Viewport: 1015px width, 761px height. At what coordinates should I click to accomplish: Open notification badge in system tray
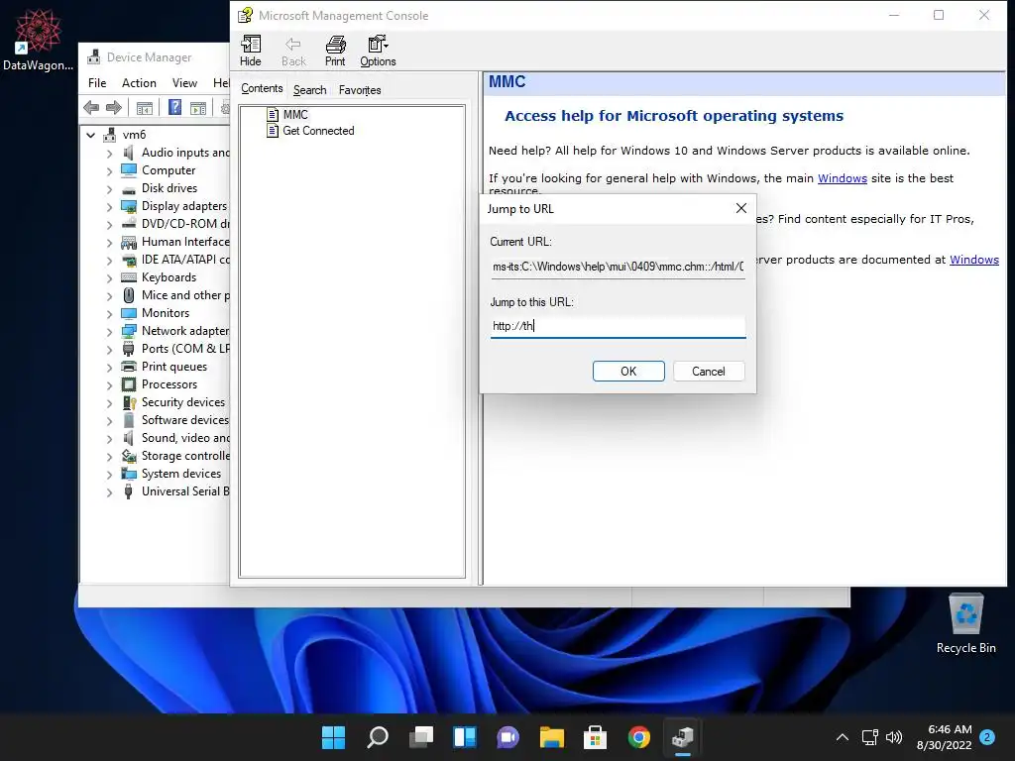[987, 737]
